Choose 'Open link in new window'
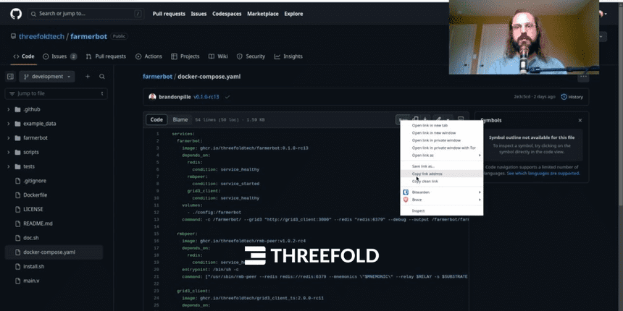The width and height of the screenshot is (623, 311). [441, 133]
